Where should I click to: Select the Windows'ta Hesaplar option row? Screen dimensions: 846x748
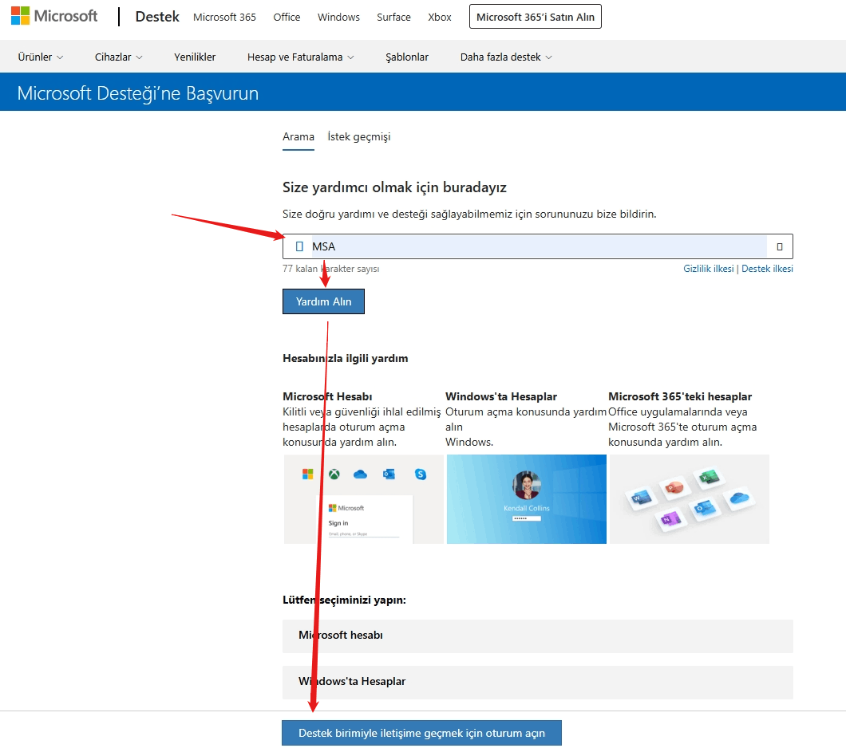pos(538,683)
